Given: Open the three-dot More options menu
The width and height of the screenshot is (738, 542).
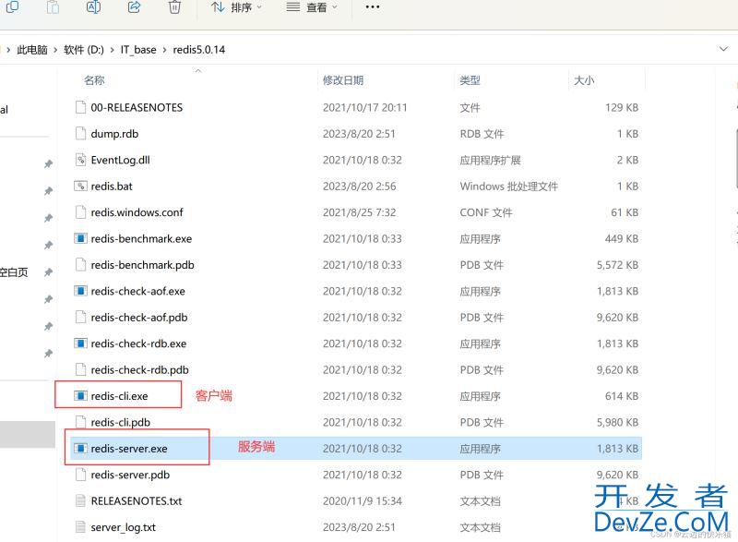Looking at the screenshot, I should tap(373, 7).
